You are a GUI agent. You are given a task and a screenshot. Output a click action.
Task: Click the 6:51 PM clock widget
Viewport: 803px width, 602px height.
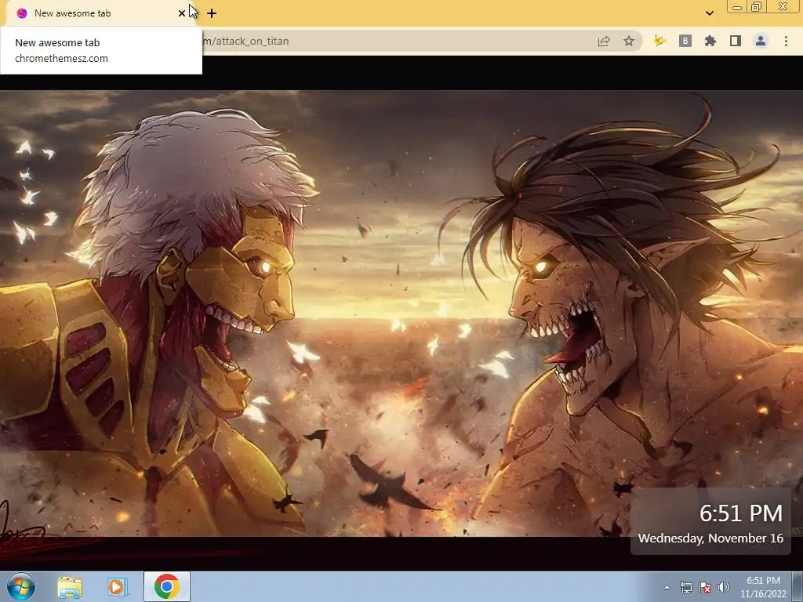pos(740,513)
